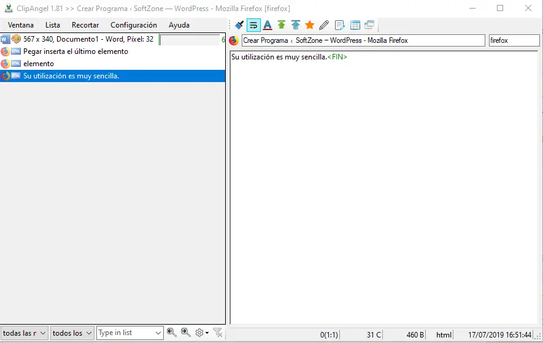
Task: Click ClipAngel app icon in title bar
Action: coord(9,8)
